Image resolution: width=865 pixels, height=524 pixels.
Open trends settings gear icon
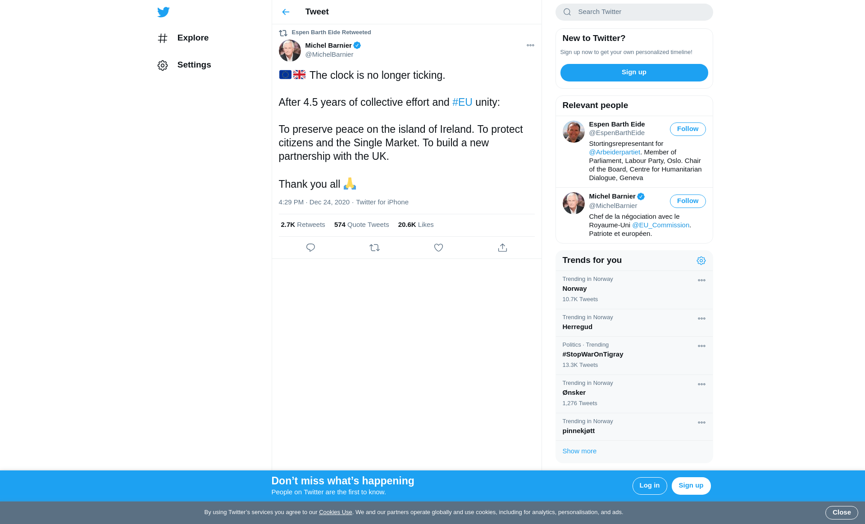coord(701,261)
